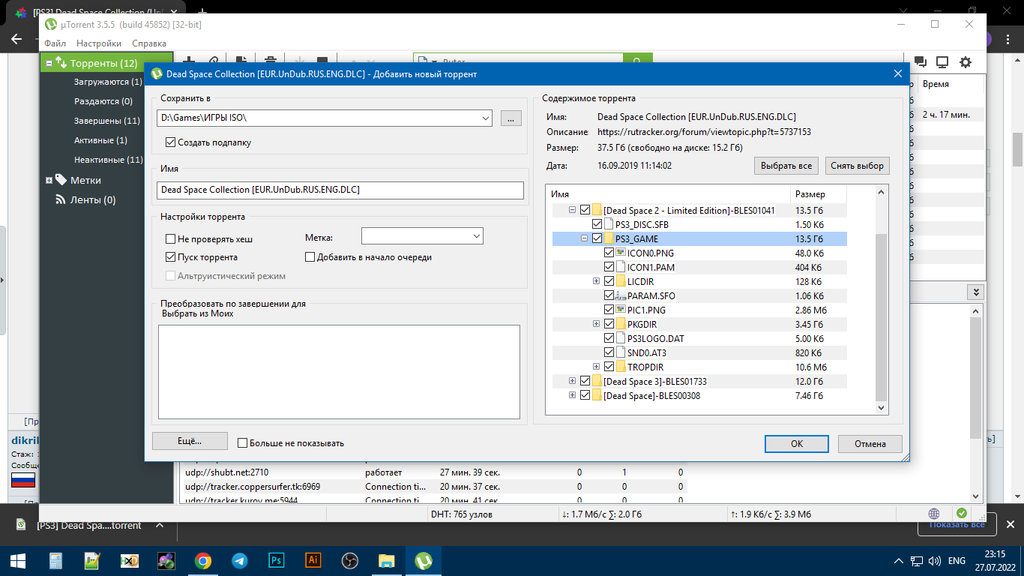Image resolution: width=1024 pixels, height=576 pixels.
Task: Click the image file icon of PIC1.PNG
Action: tap(621, 310)
